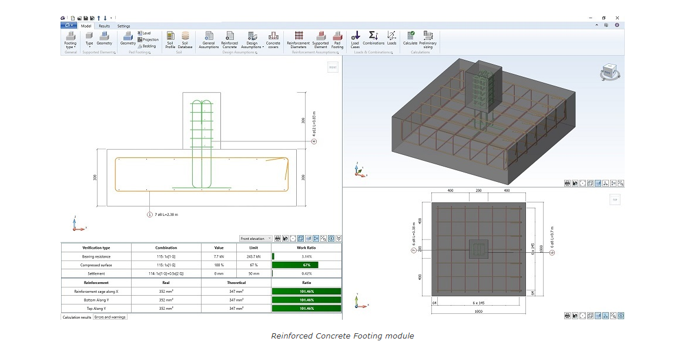Open the Concrete covers settings
Image resolution: width=687 pixels, height=362 pixels.
(273, 39)
